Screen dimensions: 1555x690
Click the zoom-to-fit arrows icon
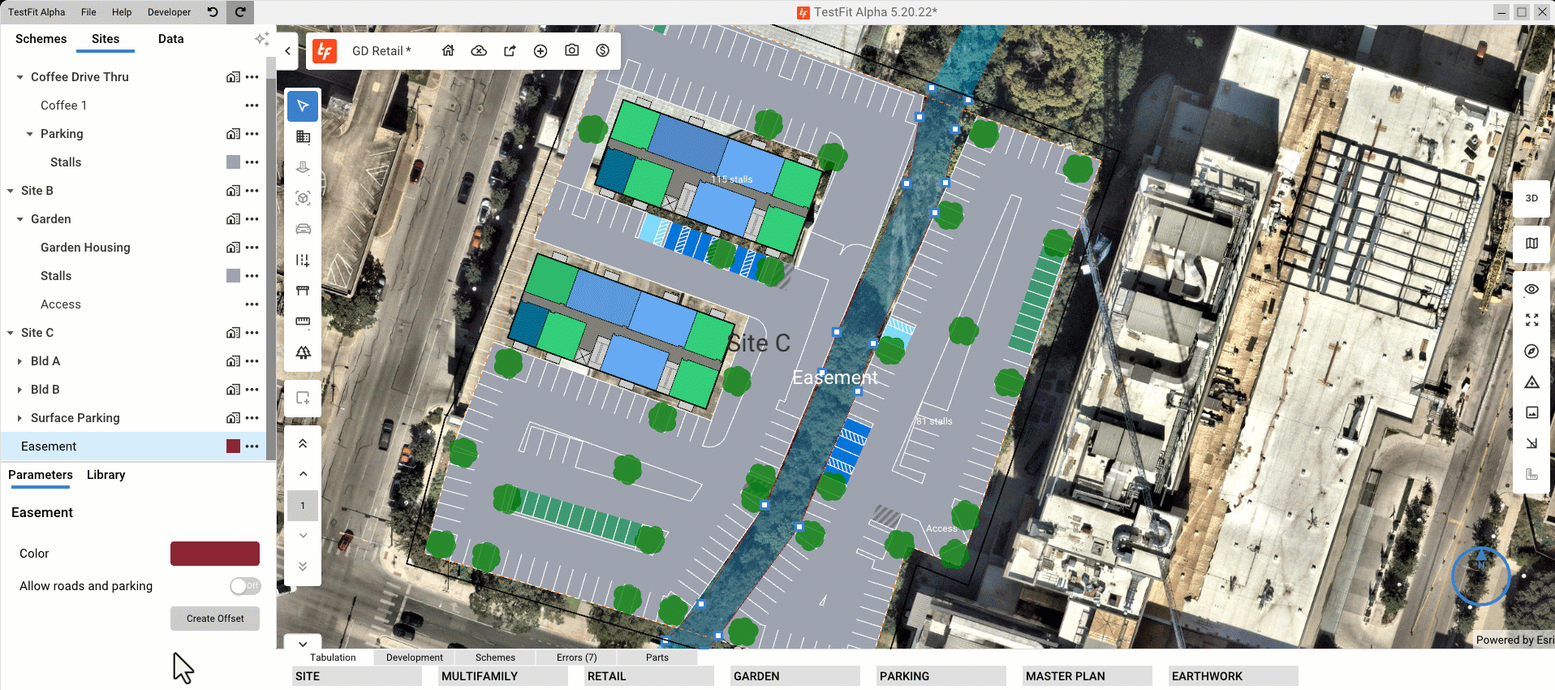(x=1531, y=320)
